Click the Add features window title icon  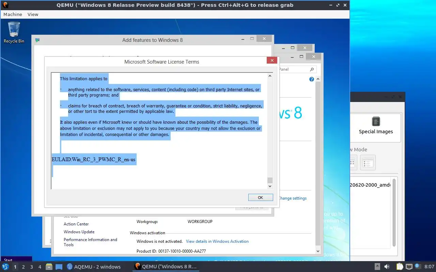coord(37,40)
